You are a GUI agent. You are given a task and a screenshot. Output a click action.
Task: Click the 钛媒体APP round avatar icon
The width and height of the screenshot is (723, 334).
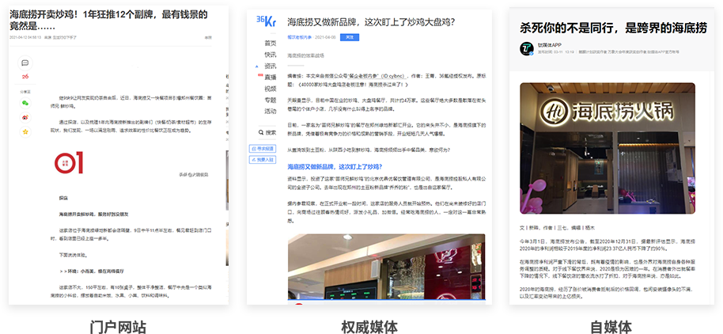click(x=527, y=48)
